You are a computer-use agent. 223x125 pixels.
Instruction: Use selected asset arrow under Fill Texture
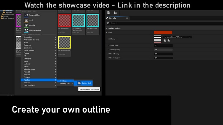pos(165,41)
